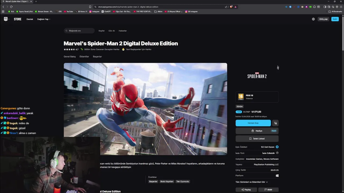Expand Tüm Sürümleri ve Eklentileri Gör

pyautogui.click(x=252, y=182)
